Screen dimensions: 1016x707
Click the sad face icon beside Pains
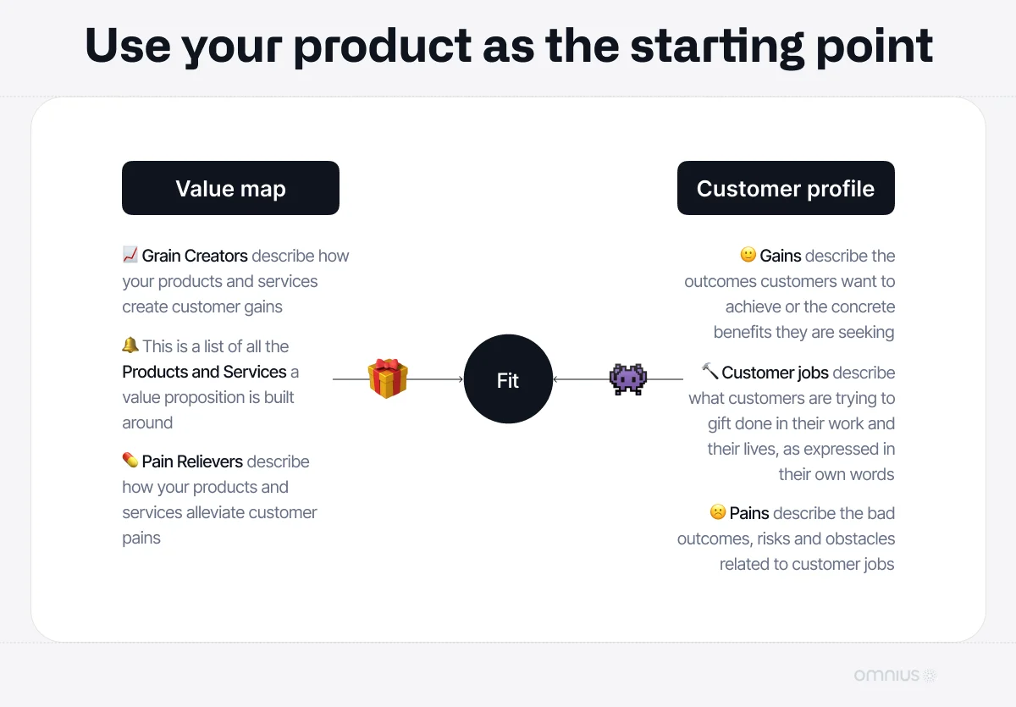tap(717, 512)
